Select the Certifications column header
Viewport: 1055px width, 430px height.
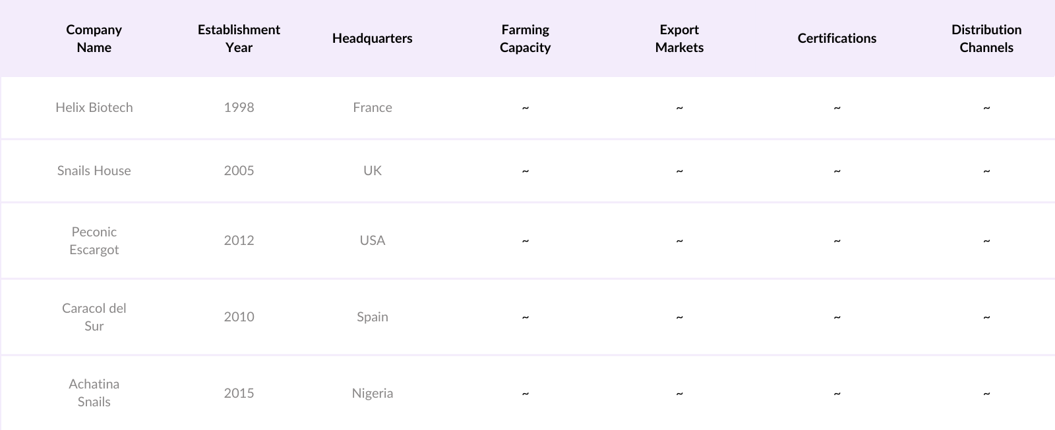point(837,38)
